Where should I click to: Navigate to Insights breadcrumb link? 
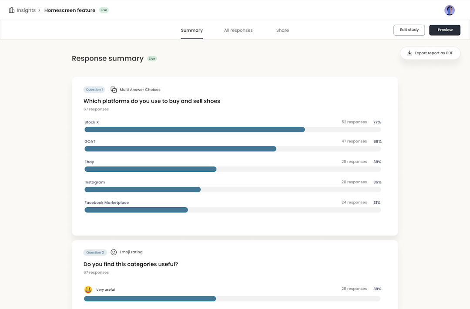(26, 10)
